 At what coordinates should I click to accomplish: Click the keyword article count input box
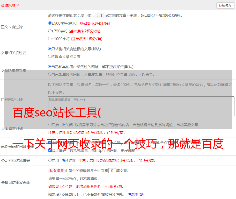(x=112, y=171)
